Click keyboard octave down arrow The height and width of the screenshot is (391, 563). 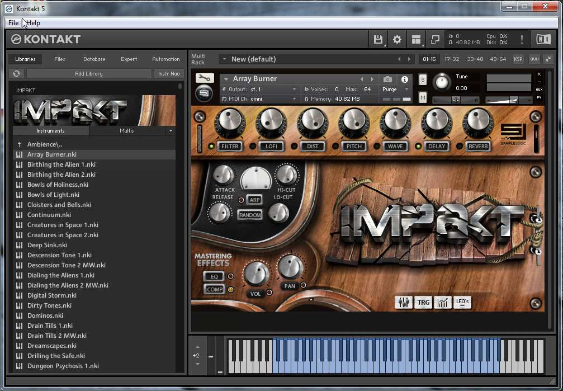click(x=197, y=364)
